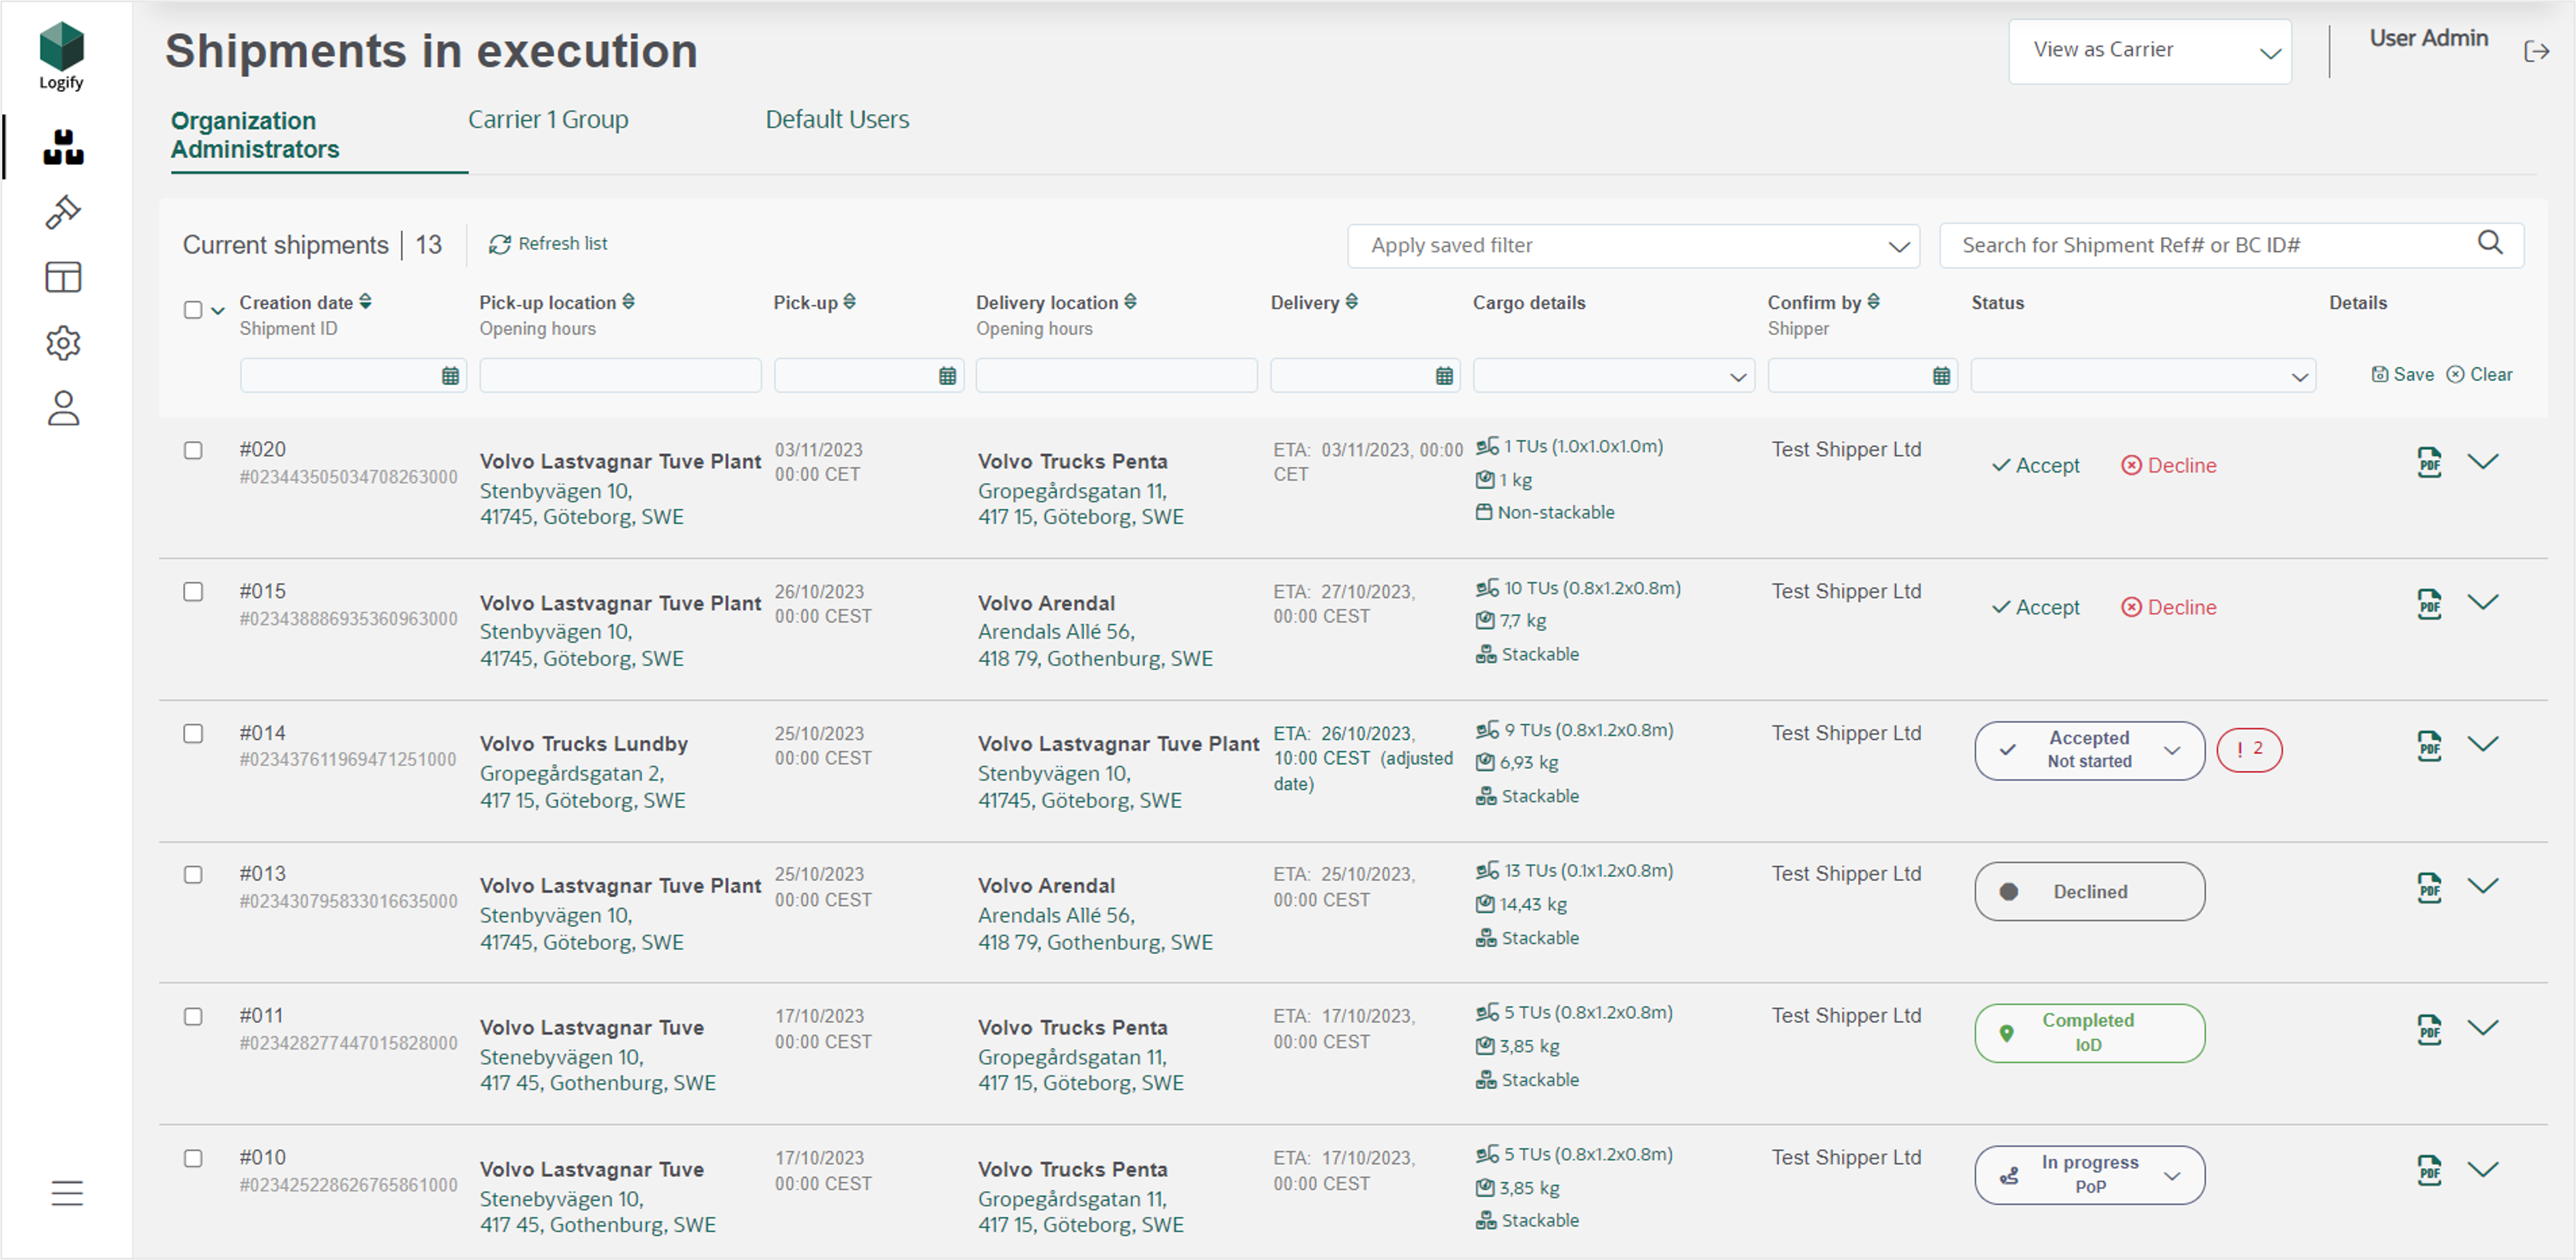Open In progress PoP status dropdown
The image size is (2576, 1260).
2090,1175
